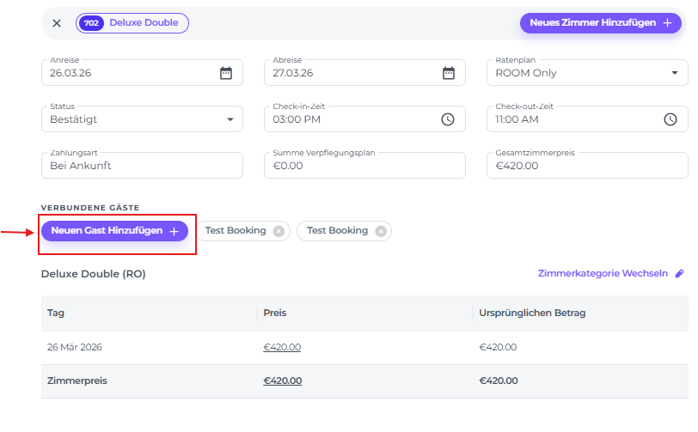The image size is (698, 432).
Task: Click the Check-in-Zeit clock icon
Action: 448,119
